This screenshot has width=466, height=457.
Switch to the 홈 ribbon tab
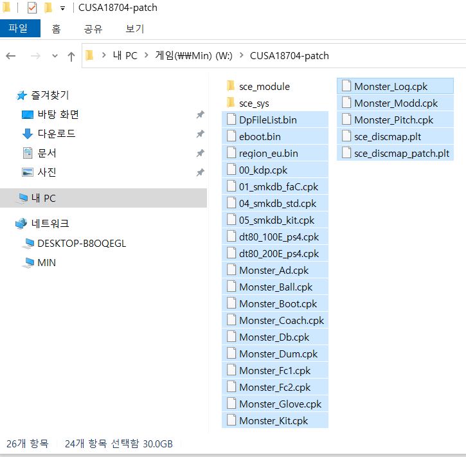pos(56,29)
